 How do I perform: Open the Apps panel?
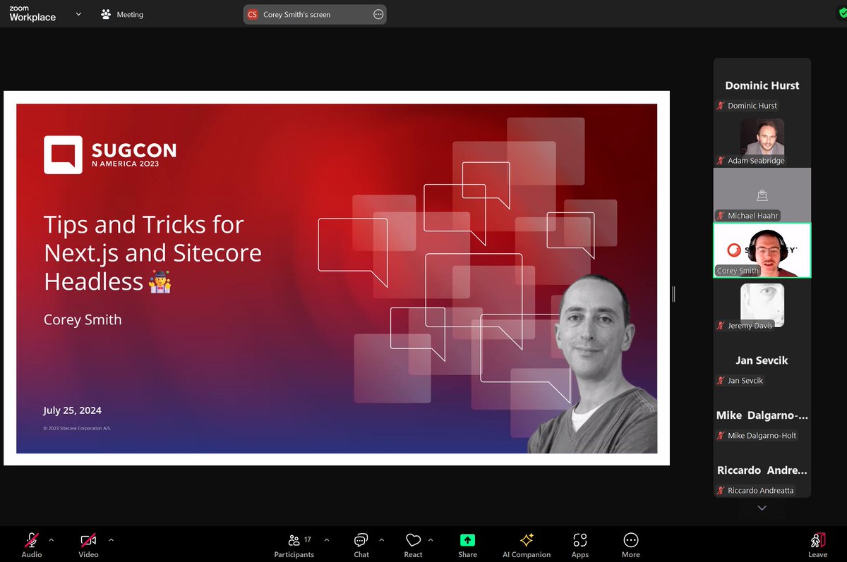click(x=580, y=544)
